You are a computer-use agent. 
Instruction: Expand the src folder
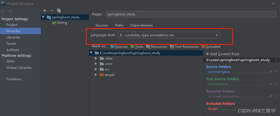click(x=96, y=69)
